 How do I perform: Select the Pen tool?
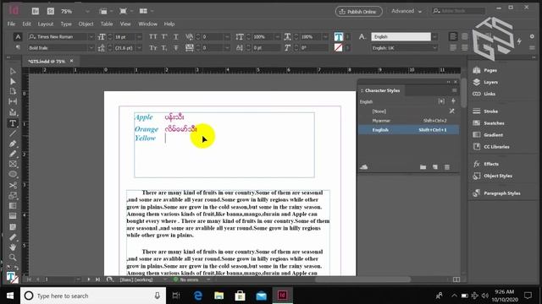tap(13, 144)
